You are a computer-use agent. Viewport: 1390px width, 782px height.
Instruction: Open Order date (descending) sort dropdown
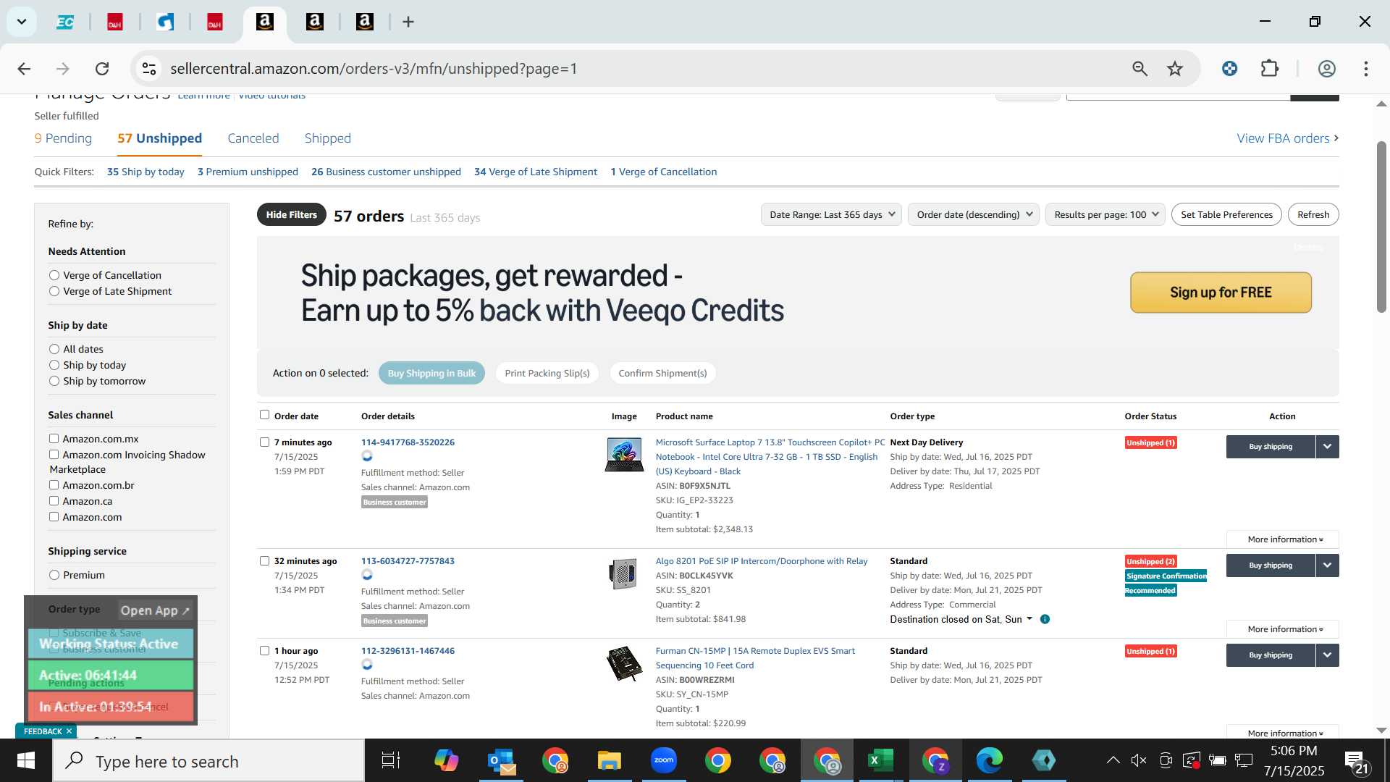(974, 214)
